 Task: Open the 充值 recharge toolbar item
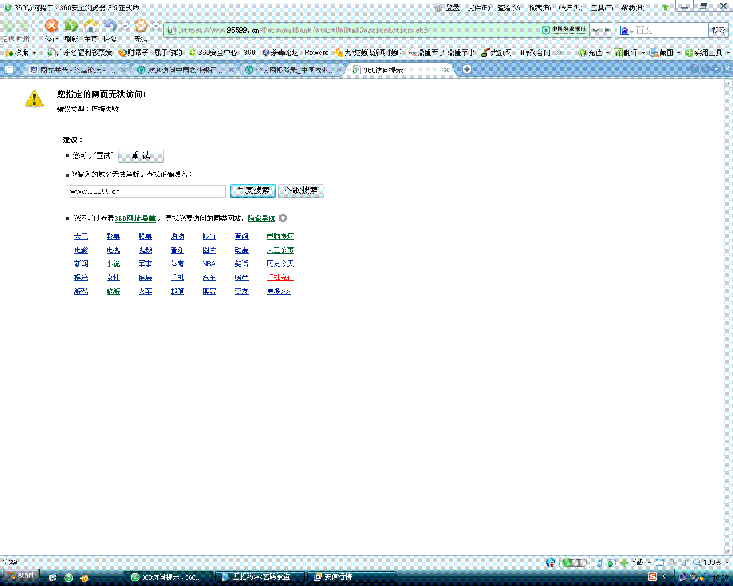tap(591, 53)
